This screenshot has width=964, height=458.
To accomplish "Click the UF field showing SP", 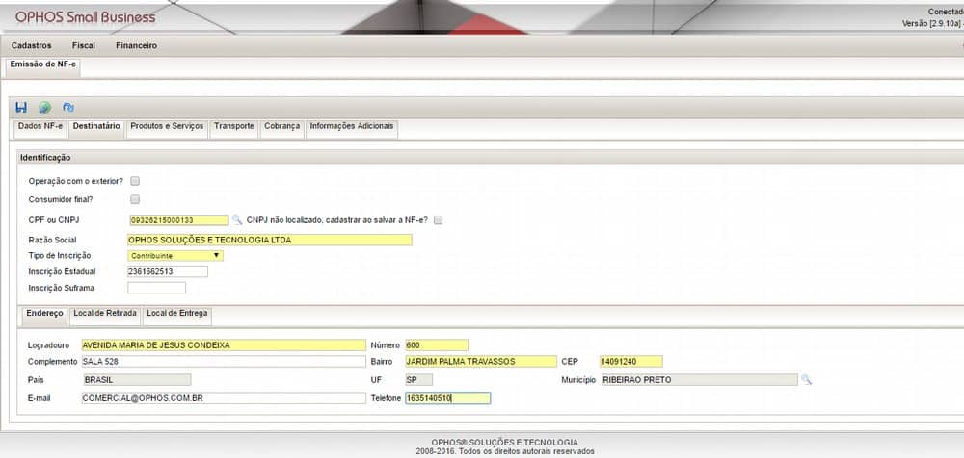I will (418, 380).
